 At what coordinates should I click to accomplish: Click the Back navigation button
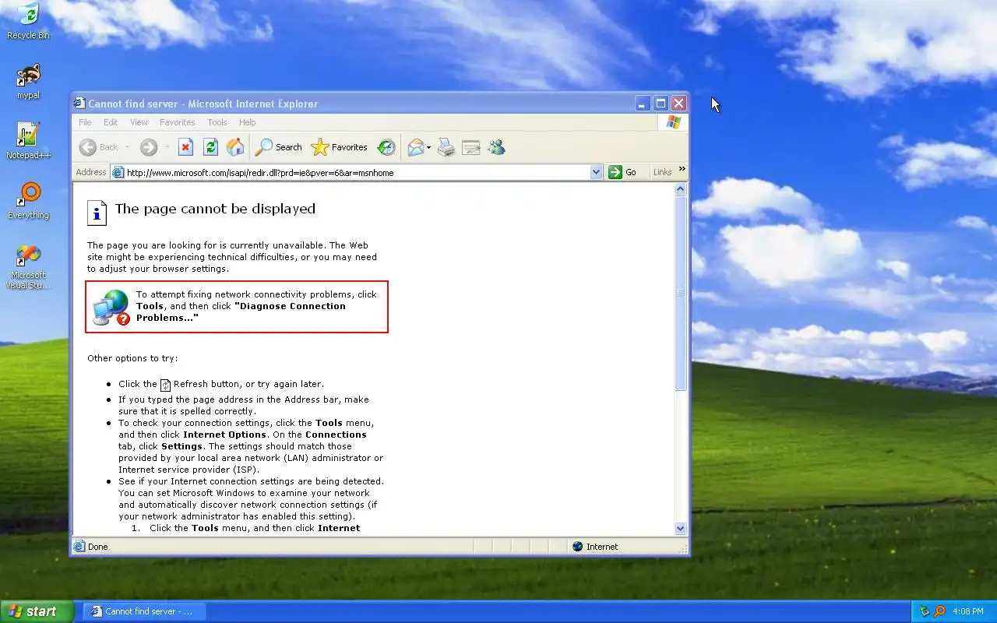point(98,147)
